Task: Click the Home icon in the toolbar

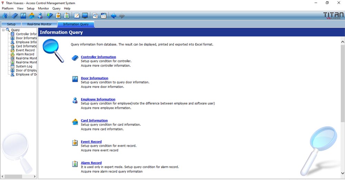Action: tap(5, 15)
